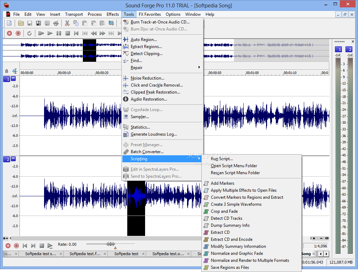Open the Find menu entry

point(163,61)
